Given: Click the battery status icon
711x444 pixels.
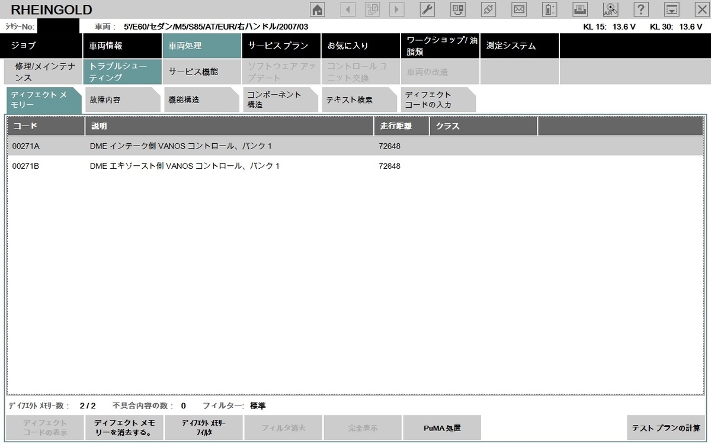Looking at the screenshot, I should 550,9.
